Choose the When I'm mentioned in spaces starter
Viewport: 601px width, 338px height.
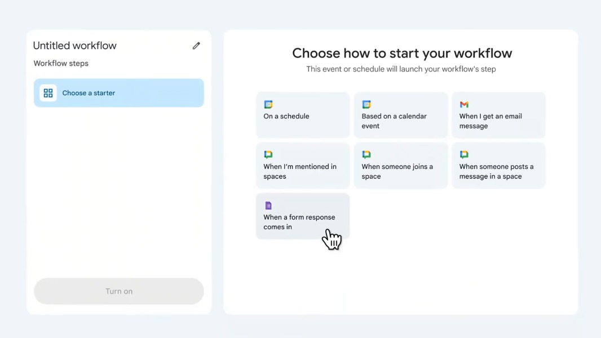pyautogui.click(x=303, y=165)
